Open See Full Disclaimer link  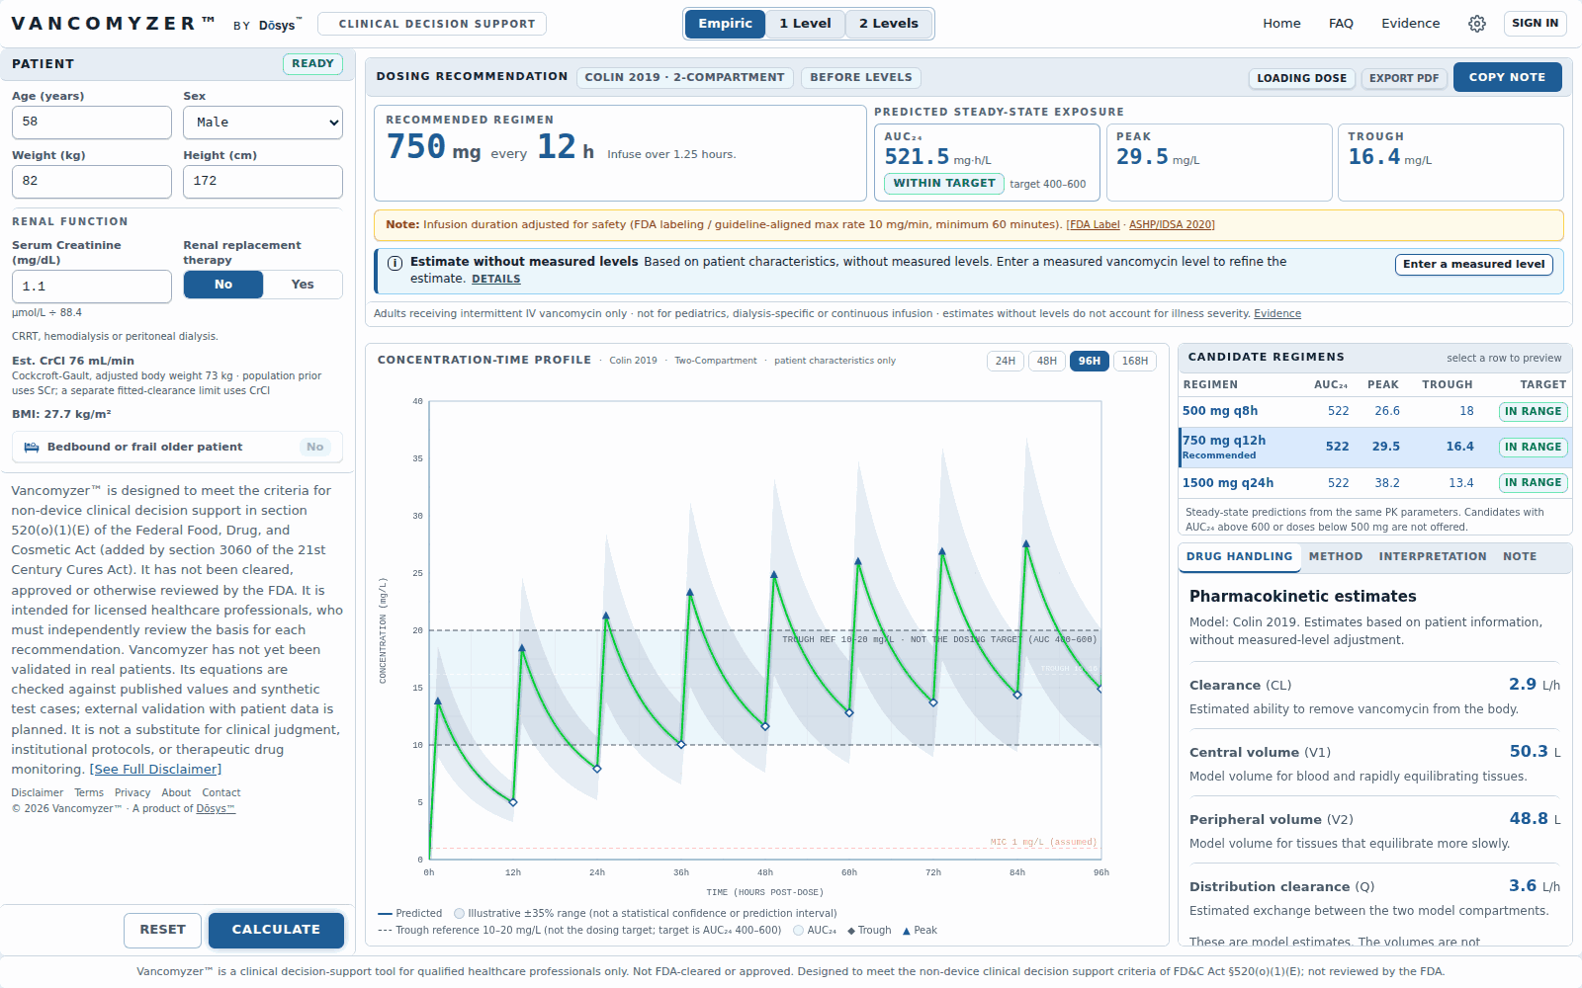pyautogui.click(x=155, y=770)
